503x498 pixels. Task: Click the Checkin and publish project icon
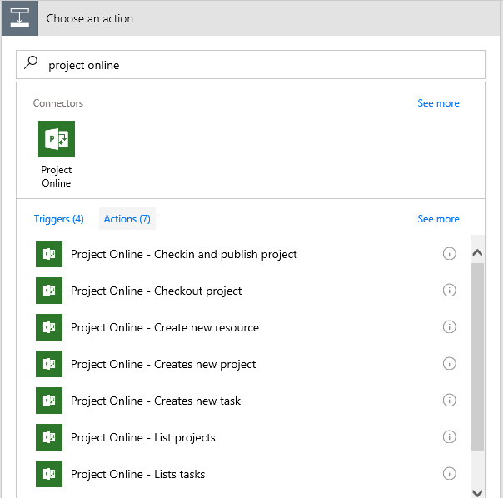click(x=49, y=254)
